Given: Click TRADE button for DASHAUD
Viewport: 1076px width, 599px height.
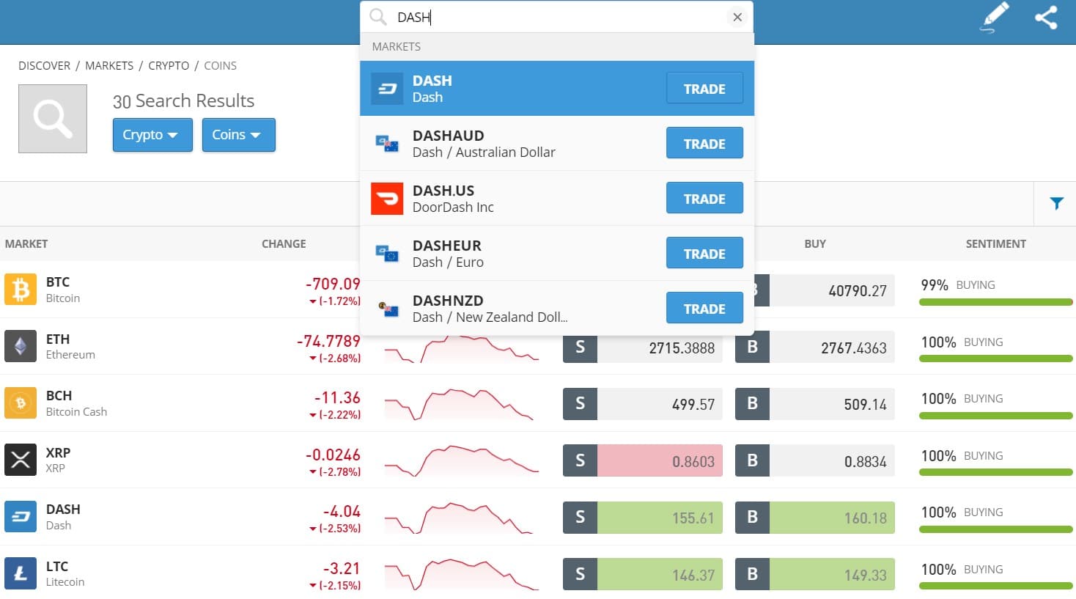Looking at the screenshot, I should pyautogui.click(x=704, y=143).
